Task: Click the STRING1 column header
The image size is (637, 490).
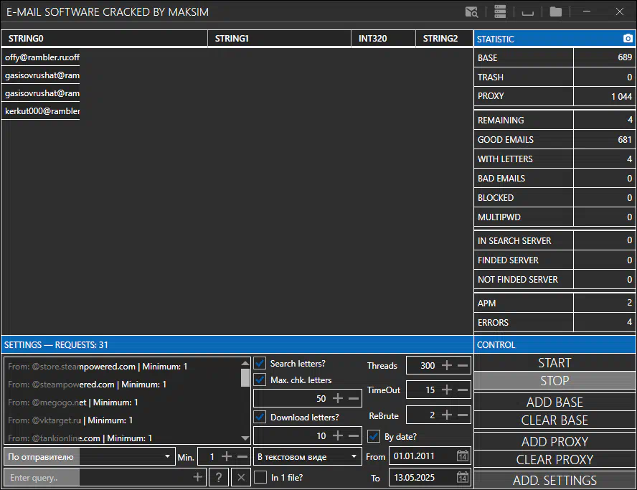Action: pyautogui.click(x=279, y=39)
